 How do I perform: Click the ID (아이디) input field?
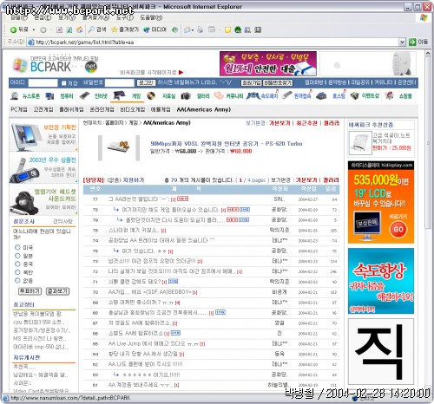[x=43, y=83]
